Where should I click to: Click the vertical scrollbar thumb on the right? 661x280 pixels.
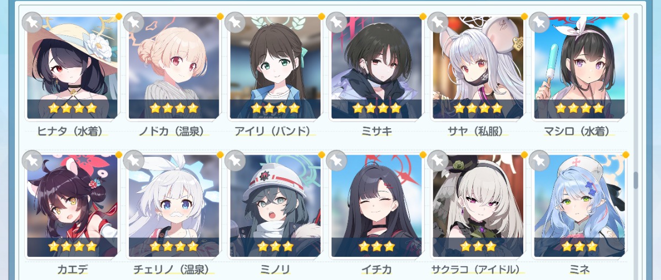(636, 180)
